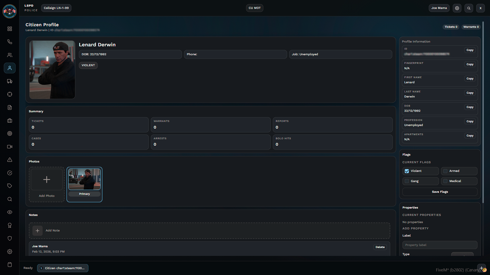Click the Save Flags button
This screenshot has width=490, height=275.
click(440, 192)
